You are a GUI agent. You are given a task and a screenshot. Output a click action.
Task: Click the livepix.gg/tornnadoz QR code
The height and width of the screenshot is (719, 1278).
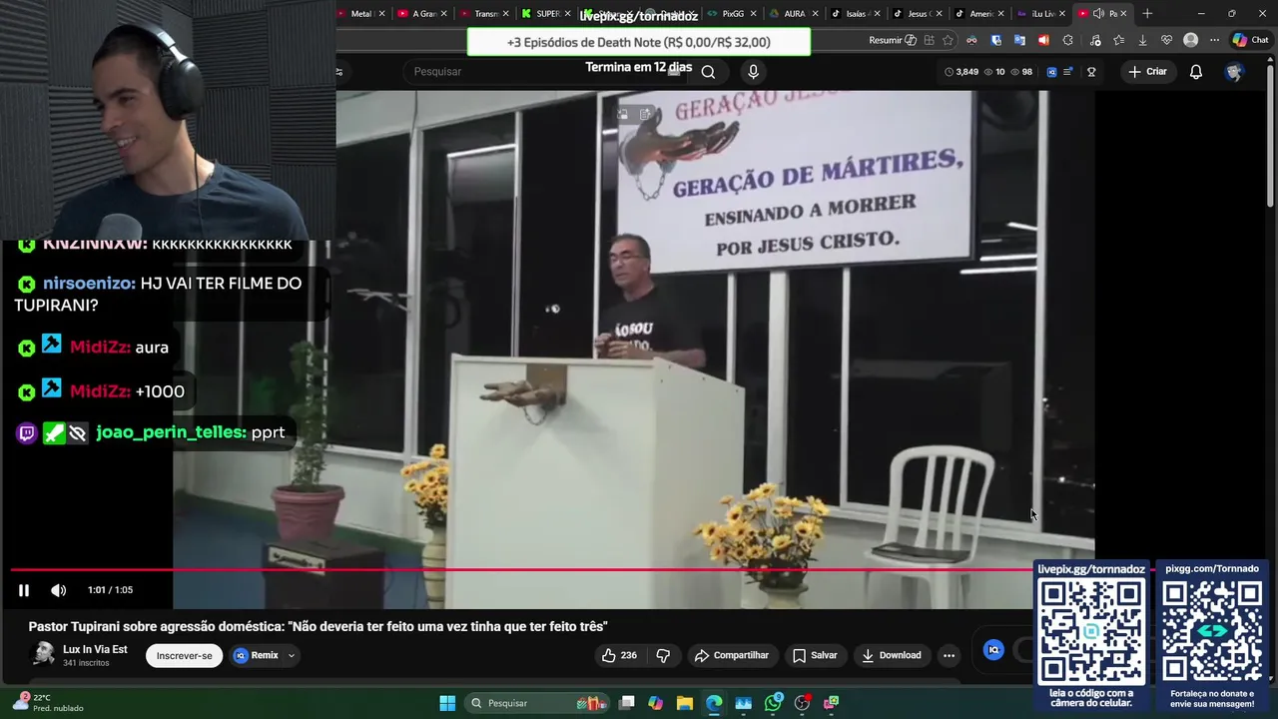(x=1091, y=631)
